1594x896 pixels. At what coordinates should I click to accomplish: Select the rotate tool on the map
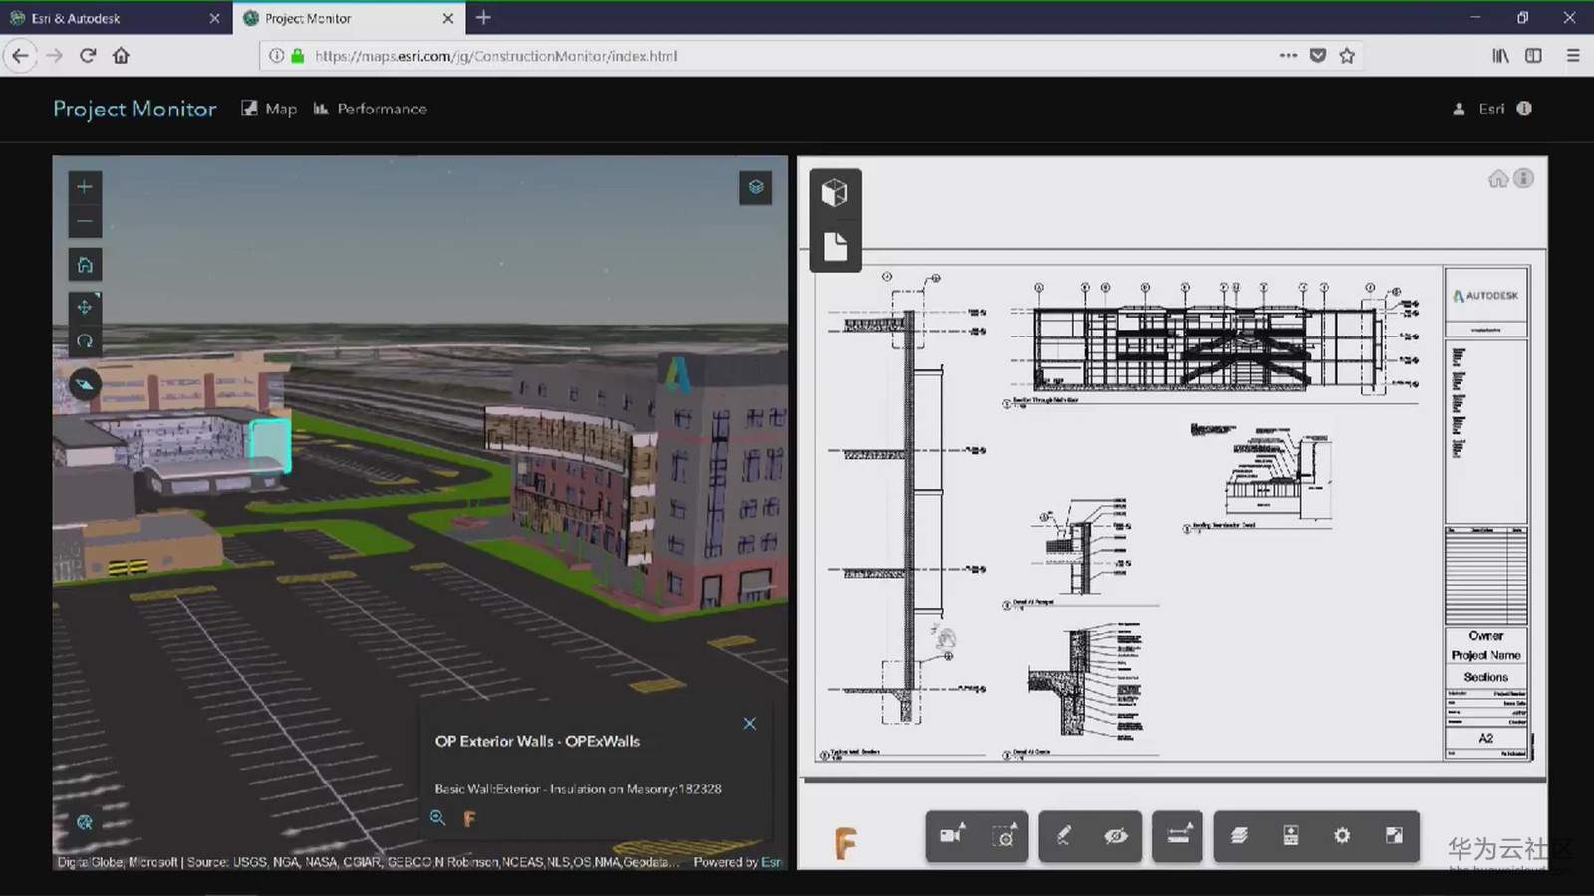85,340
